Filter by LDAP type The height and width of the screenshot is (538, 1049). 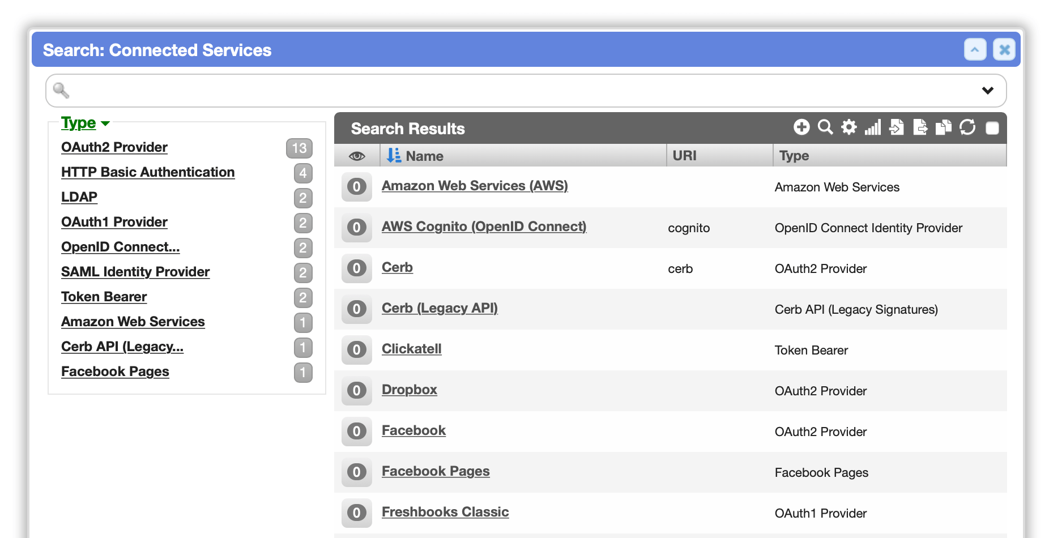pos(79,197)
